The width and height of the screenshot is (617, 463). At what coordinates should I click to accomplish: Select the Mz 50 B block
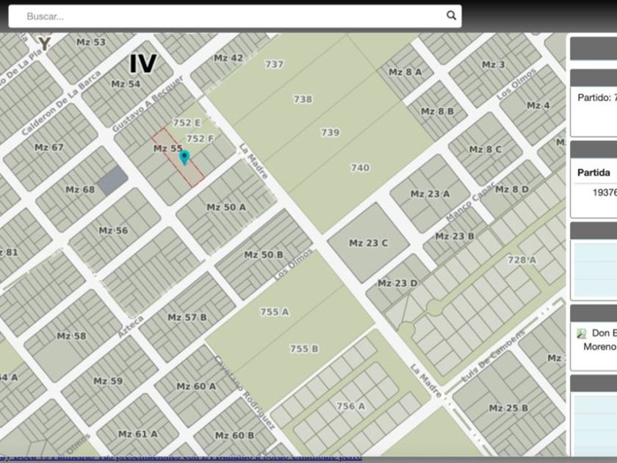point(264,255)
